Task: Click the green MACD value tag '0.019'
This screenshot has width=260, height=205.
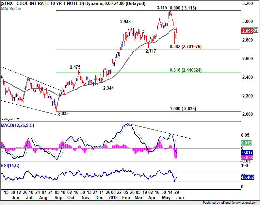Action: [x=246, y=143]
